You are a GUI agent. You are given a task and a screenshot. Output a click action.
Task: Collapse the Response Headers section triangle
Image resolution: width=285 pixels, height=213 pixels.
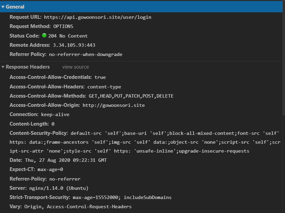[x=3, y=67]
